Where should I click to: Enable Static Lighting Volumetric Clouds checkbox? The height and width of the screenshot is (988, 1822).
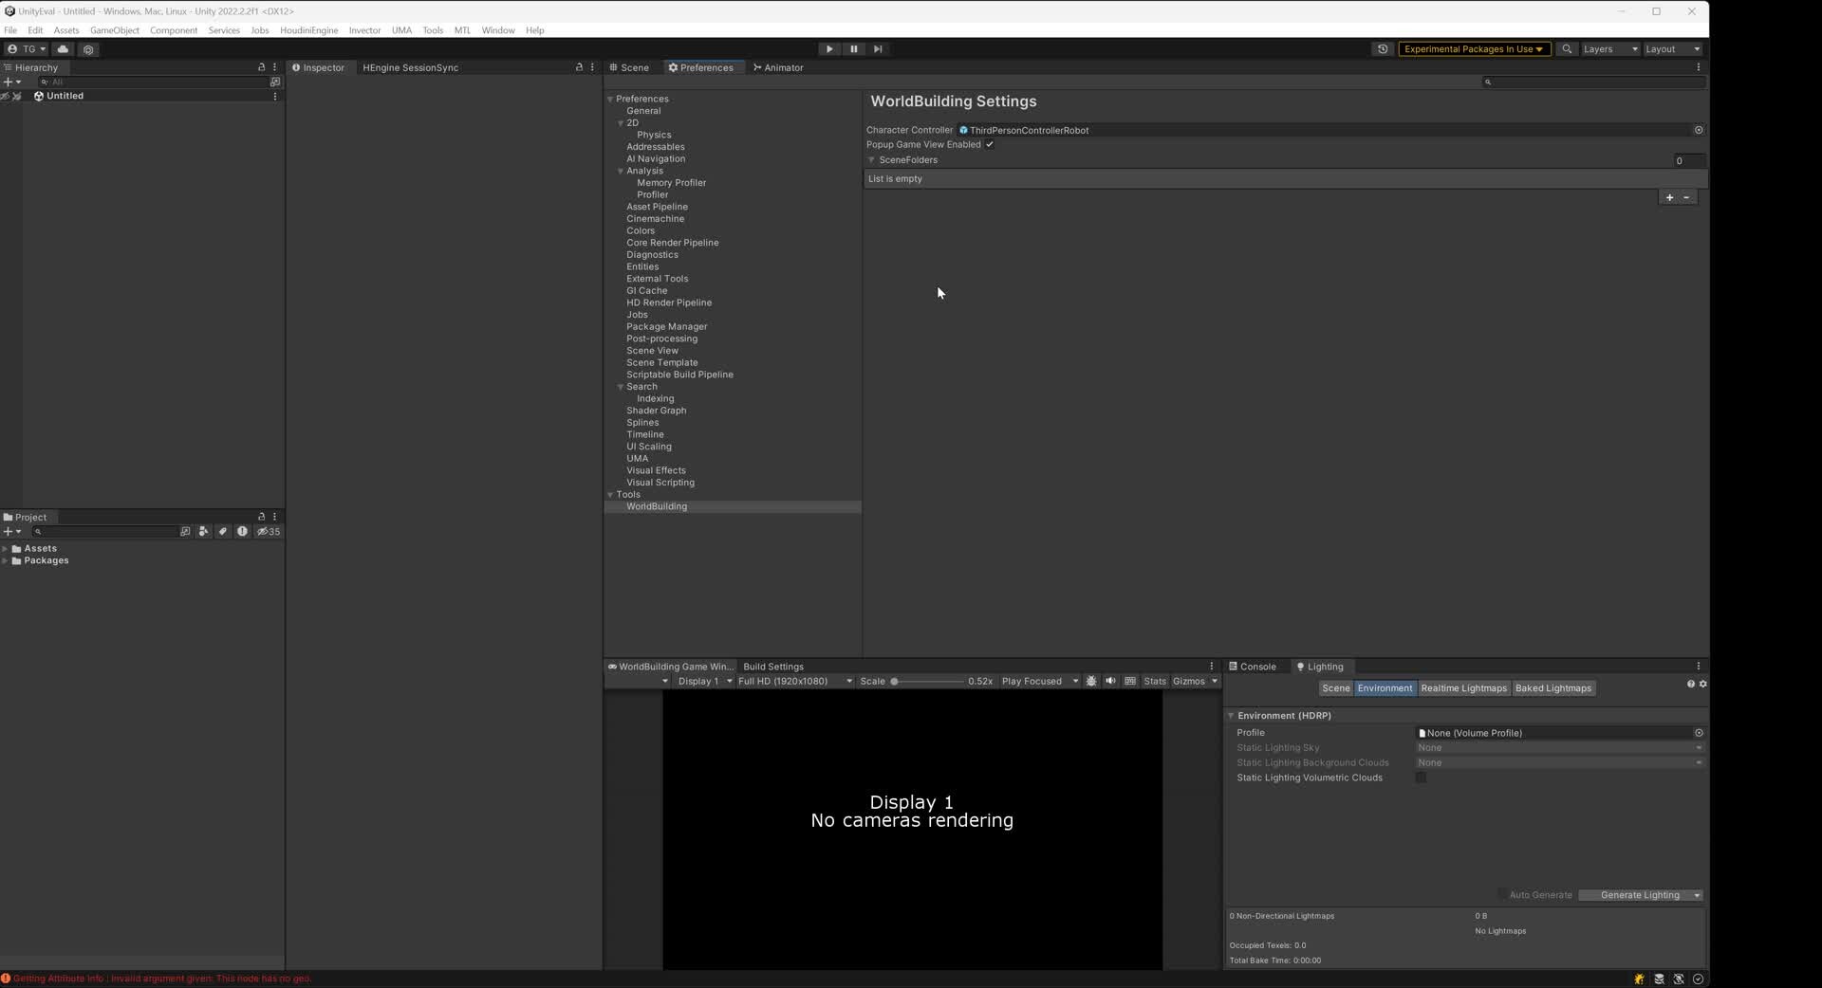pyautogui.click(x=1422, y=778)
